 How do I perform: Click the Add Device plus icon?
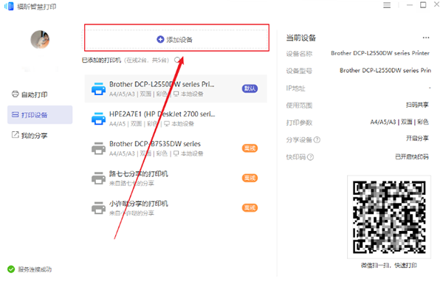(x=160, y=39)
